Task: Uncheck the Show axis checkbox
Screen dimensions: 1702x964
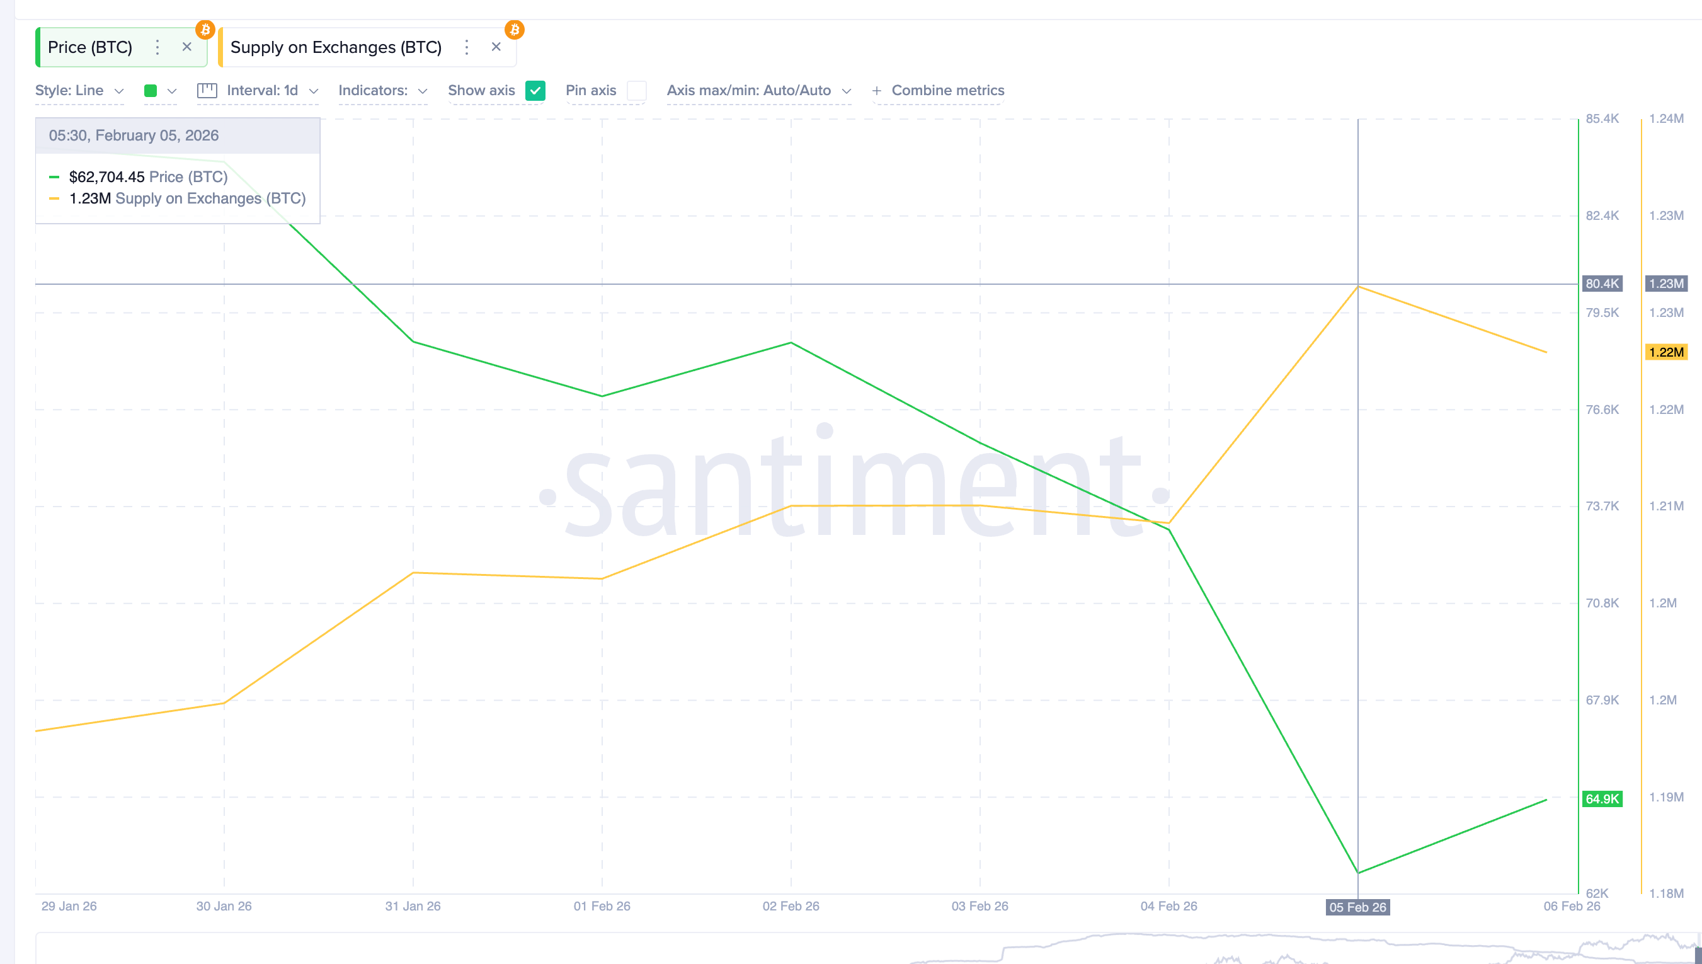Action: pos(535,91)
